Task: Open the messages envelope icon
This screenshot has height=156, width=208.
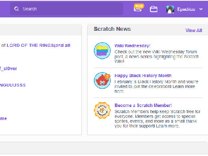Action: click(137, 9)
